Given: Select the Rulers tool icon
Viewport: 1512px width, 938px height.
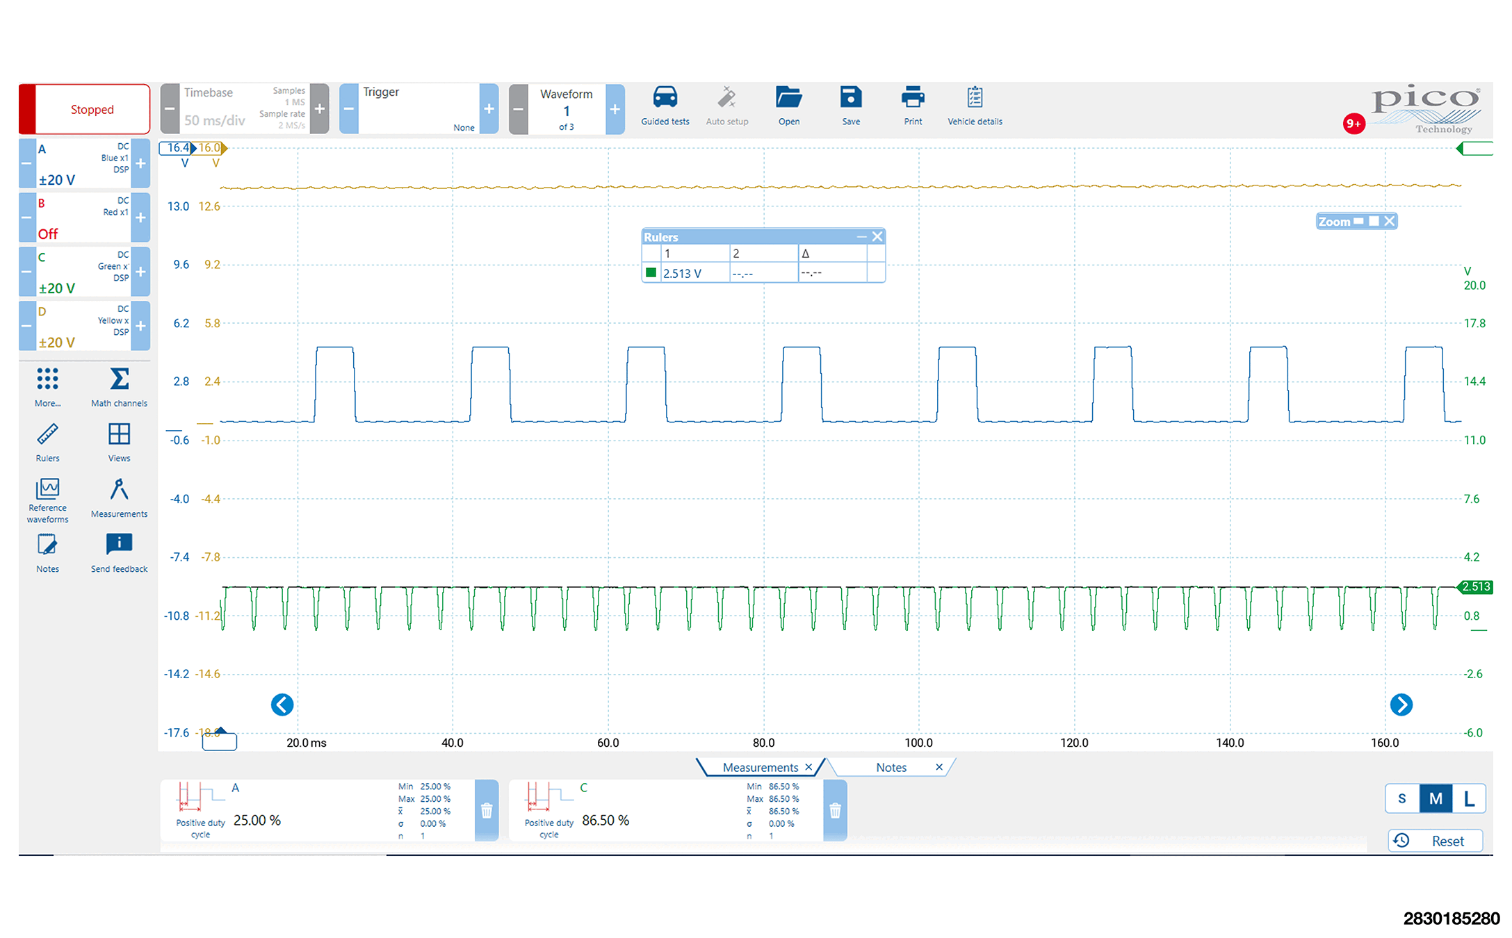Looking at the screenshot, I should pos(47,435).
